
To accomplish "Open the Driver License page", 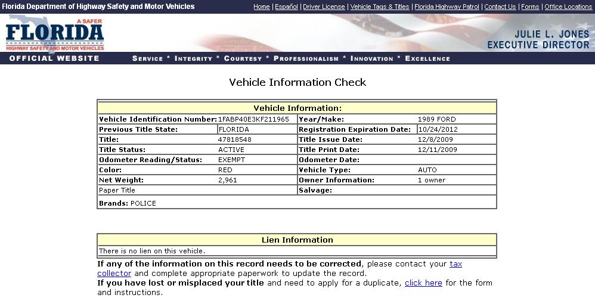I will pyautogui.click(x=324, y=7).
